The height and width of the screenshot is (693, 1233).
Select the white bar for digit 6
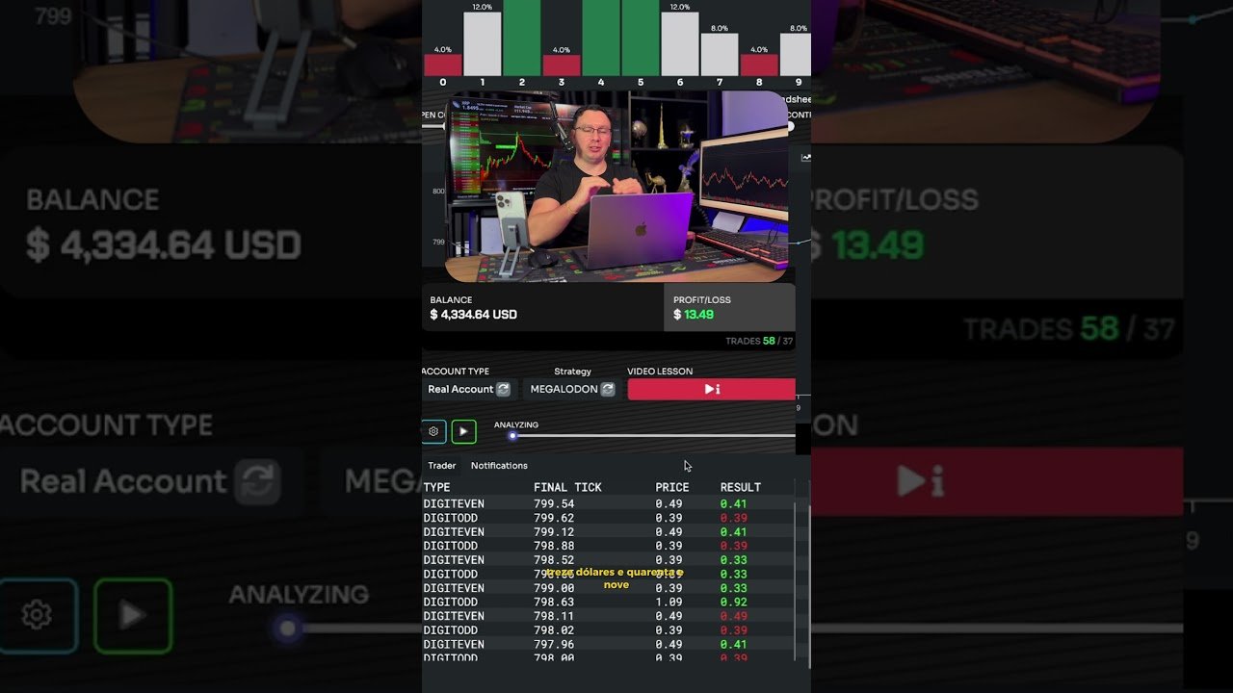(680, 43)
